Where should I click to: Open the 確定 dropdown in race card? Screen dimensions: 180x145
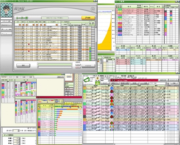[105, 81]
